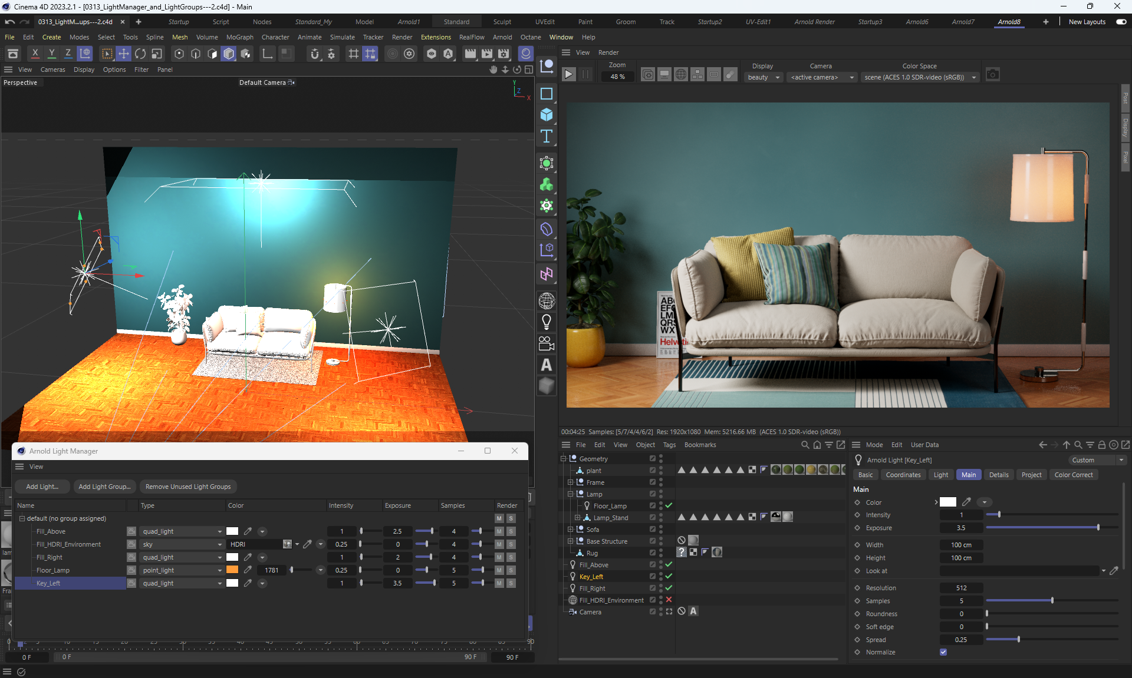This screenshot has width=1132, height=678.
Task: Click the Add Light Group button
Action: [104, 487]
